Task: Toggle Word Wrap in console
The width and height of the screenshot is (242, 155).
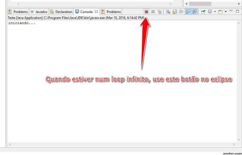Action: [x=181, y=12]
